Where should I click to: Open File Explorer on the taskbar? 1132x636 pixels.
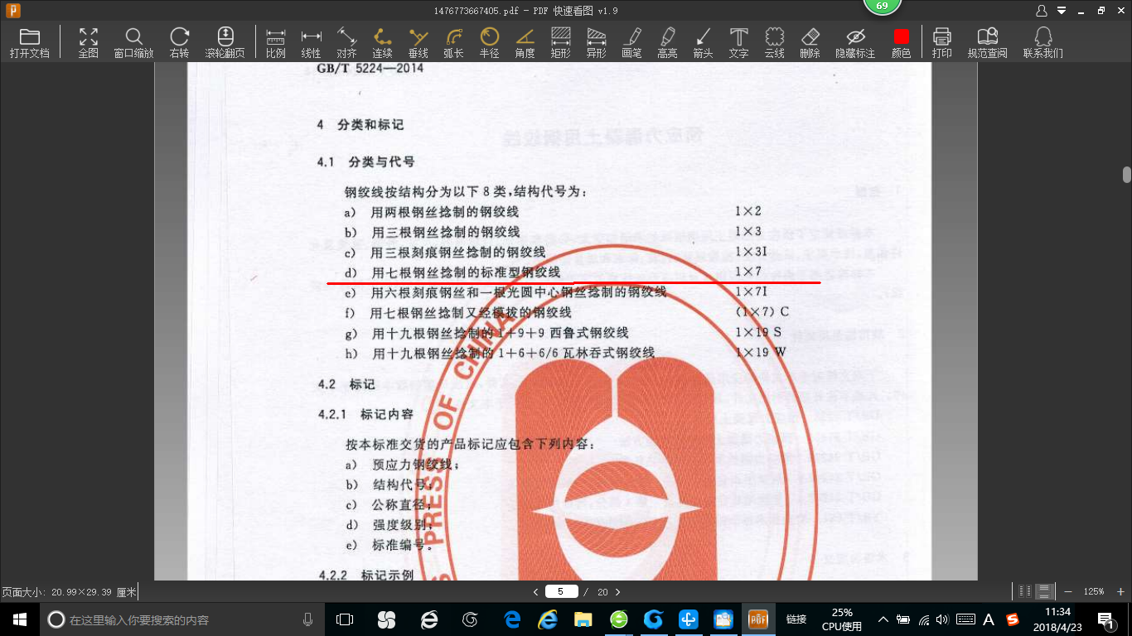(x=583, y=619)
